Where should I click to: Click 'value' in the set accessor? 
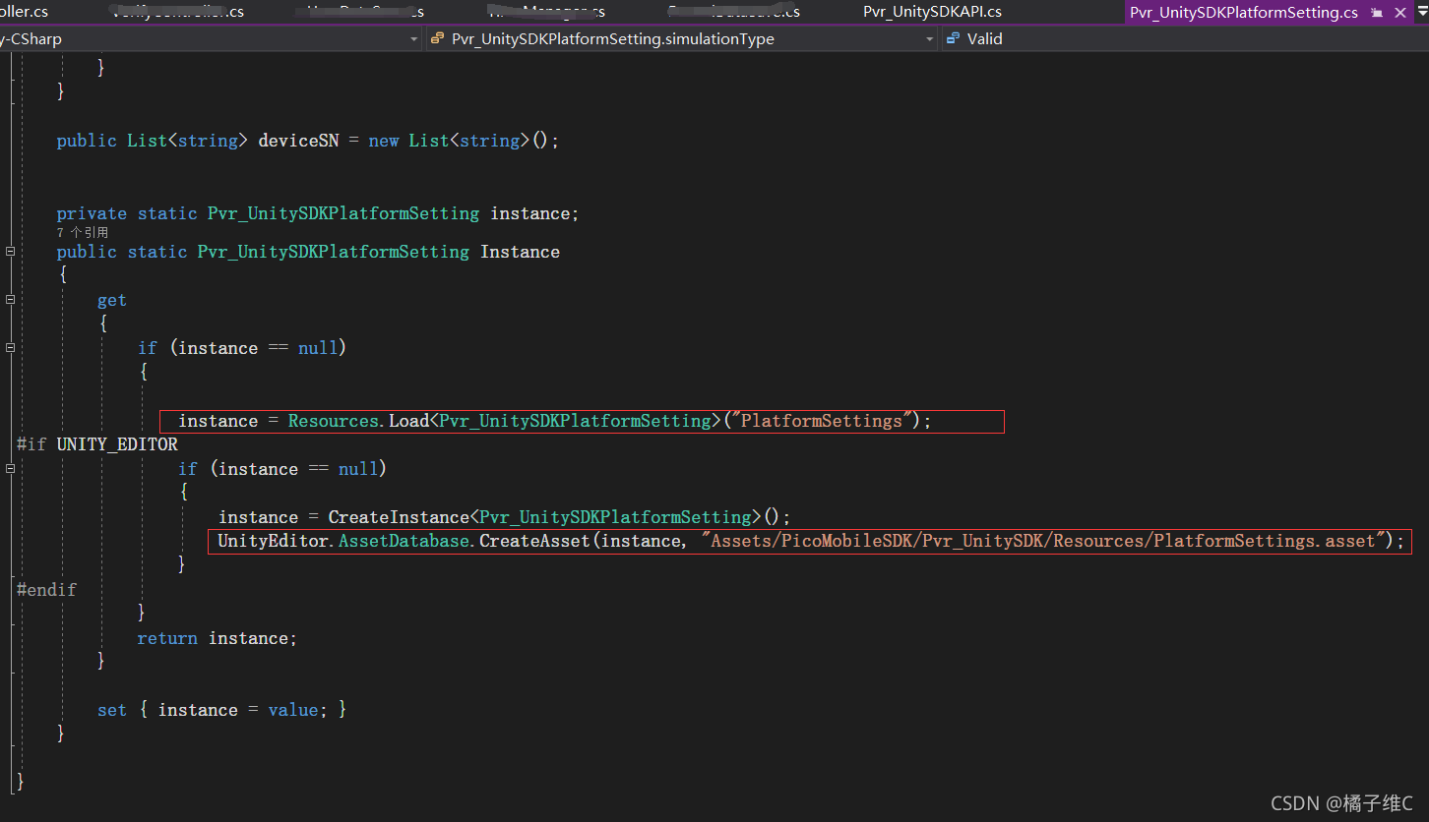click(x=293, y=710)
